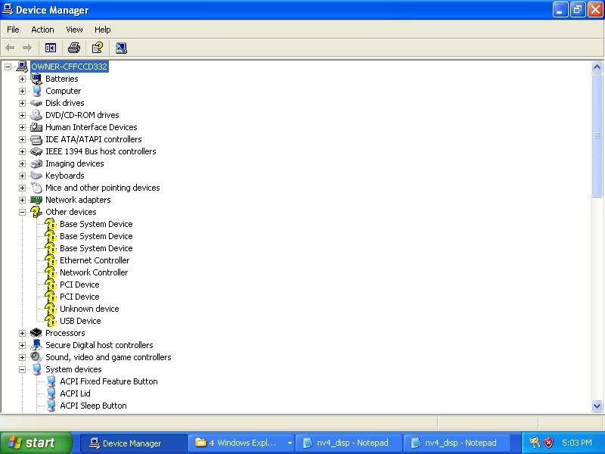
Task: Expand the Sound, video and game controllers node
Action: [x=23, y=357]
